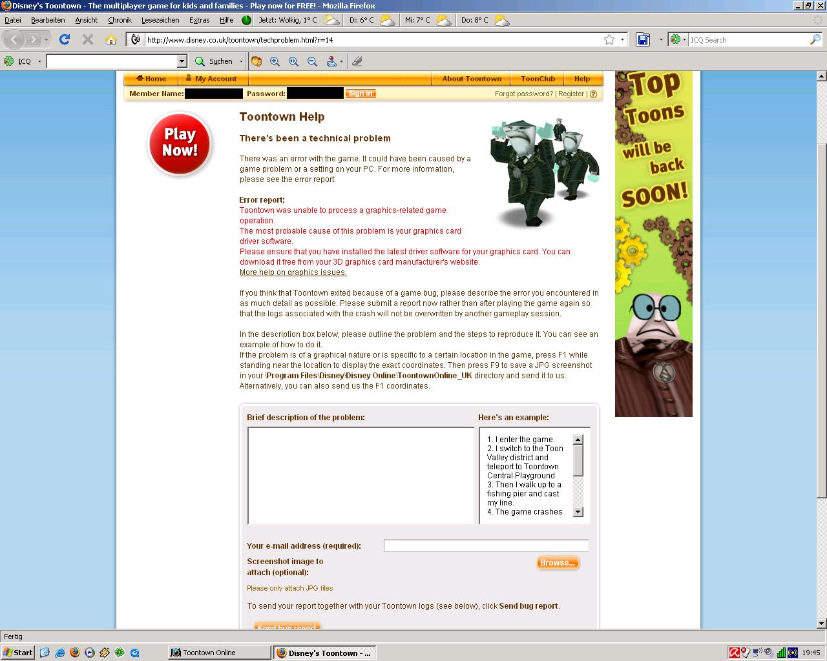This screenshot has height=661, width=827.
Task: Open the Extras menu
Action: 199,20
